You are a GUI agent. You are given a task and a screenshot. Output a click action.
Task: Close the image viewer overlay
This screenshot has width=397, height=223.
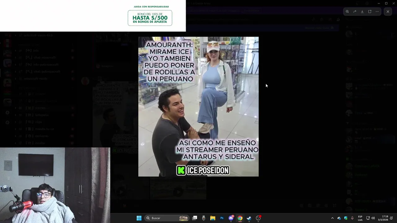388,11
